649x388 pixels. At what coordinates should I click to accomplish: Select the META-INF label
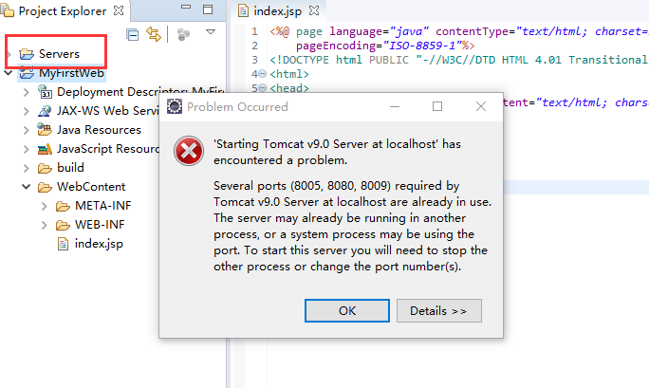tap(103, 206)
